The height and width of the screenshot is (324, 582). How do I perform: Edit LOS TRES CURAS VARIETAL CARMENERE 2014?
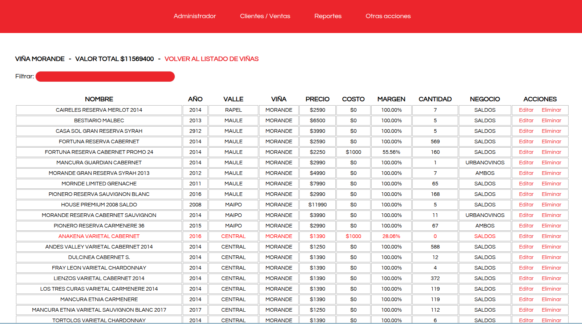point(526,289)
